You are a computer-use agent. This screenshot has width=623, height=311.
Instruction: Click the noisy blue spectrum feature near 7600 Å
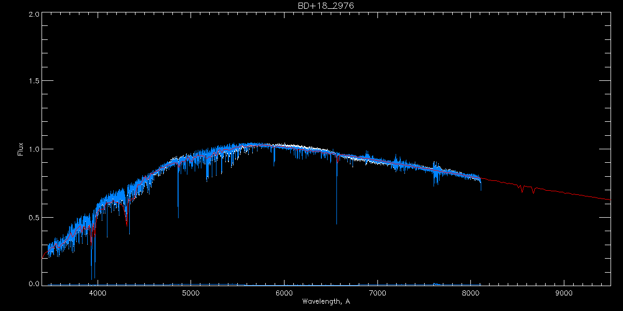tap(435, 174)
